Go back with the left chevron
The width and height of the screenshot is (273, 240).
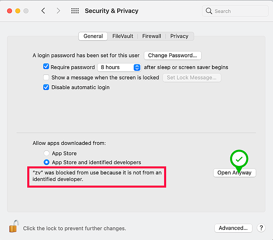44,11
